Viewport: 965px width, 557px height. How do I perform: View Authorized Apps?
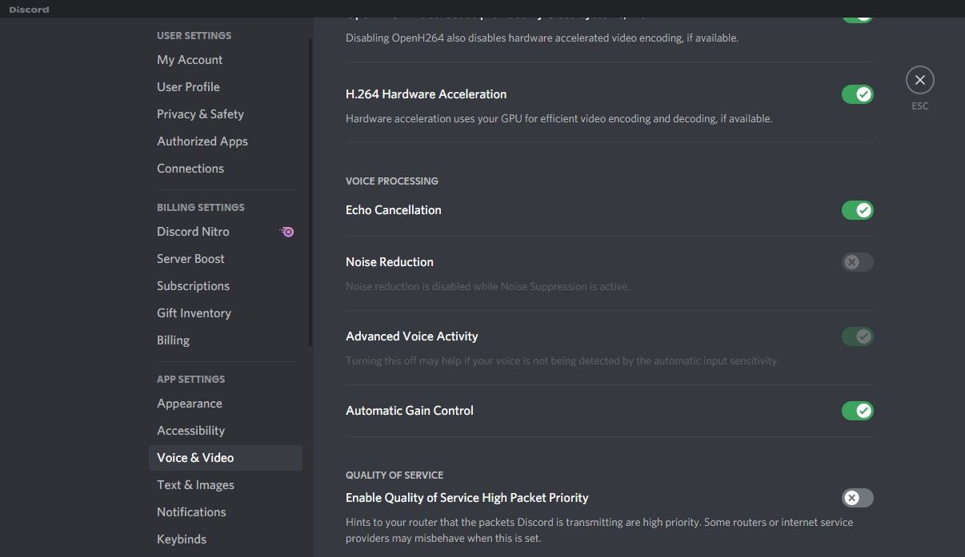pyautogui.click(x=202, y=141)
